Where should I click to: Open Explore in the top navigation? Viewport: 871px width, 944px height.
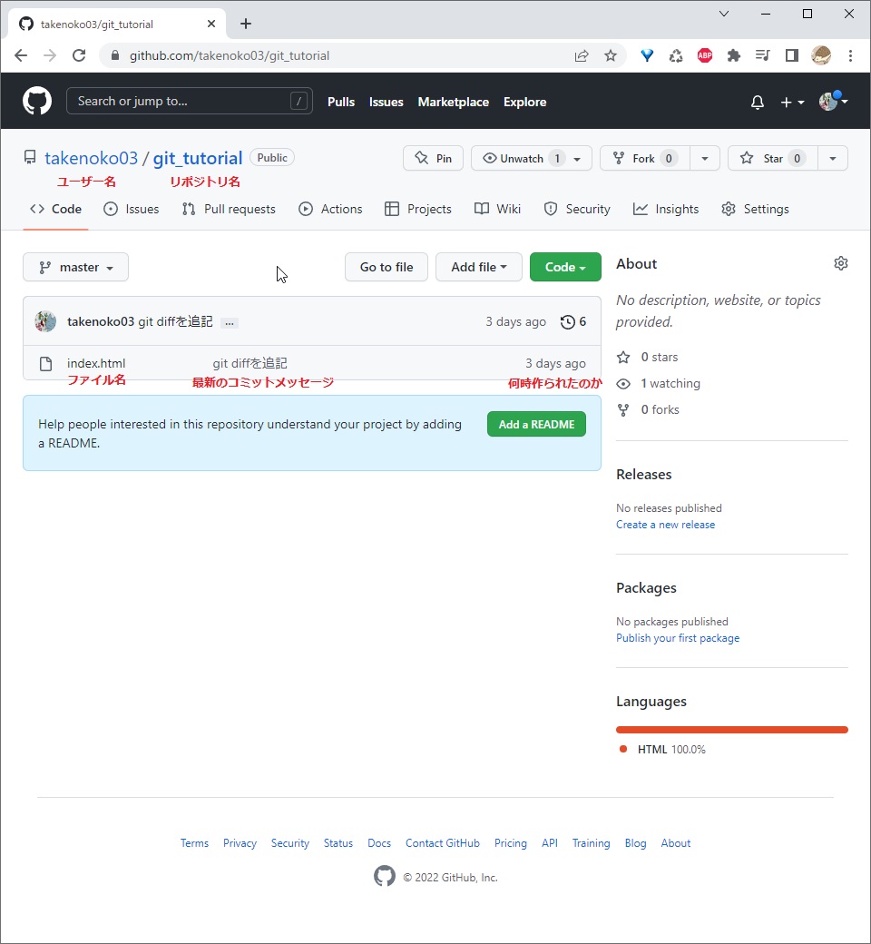525,102
